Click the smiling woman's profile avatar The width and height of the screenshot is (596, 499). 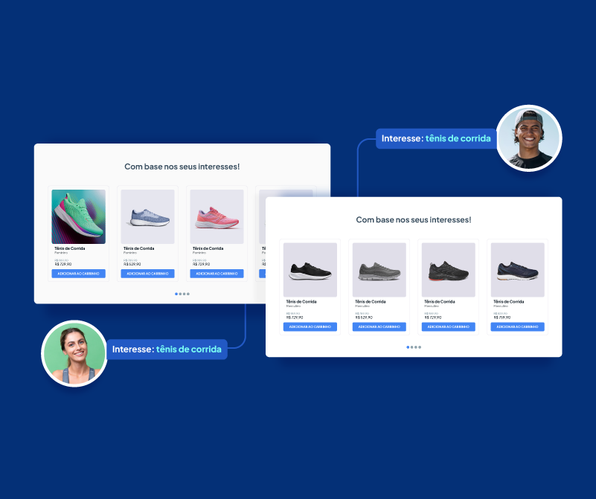pos(74,353)
